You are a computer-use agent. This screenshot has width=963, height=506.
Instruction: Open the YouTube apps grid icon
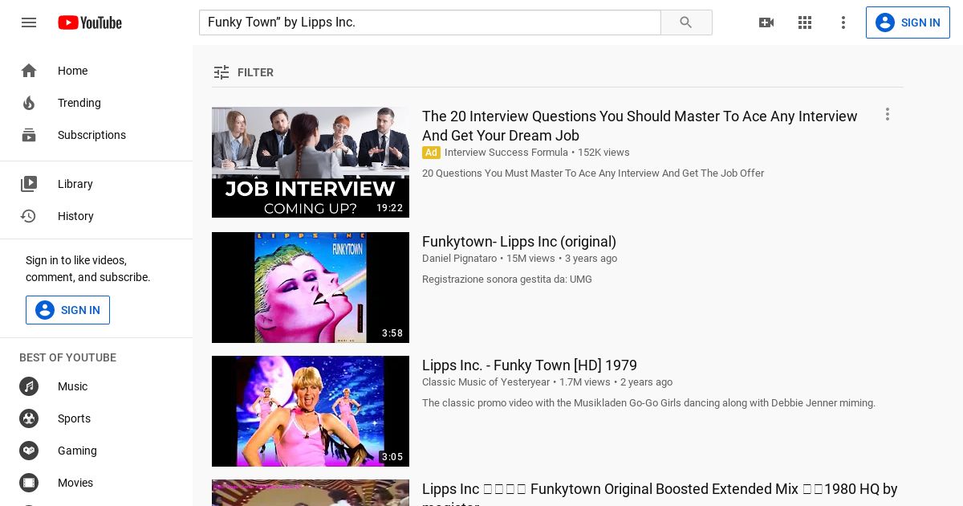click(x=805, y=22)
